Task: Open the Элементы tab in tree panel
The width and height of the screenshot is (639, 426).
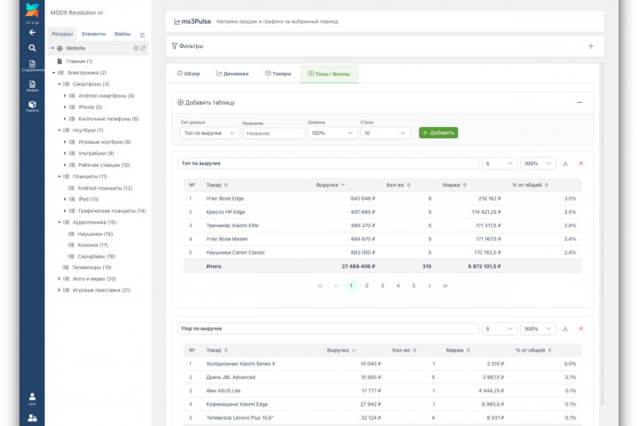Action: pyautogui.click(x=93, y=34)
